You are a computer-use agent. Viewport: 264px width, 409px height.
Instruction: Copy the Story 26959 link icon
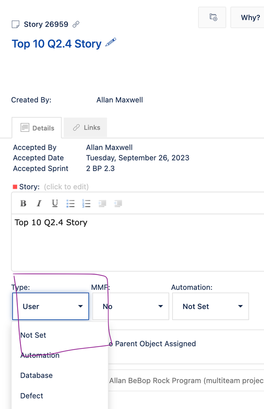(76, 24)
